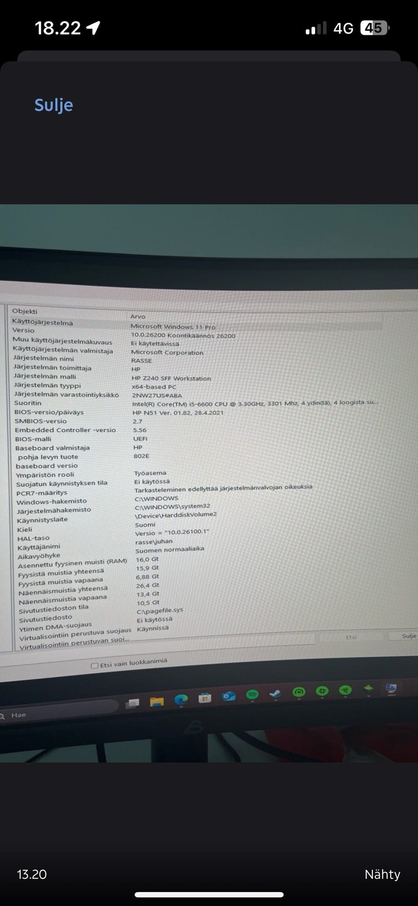
Task: Open Microsoft Store from the taskbar
Action: pos(205,698)
